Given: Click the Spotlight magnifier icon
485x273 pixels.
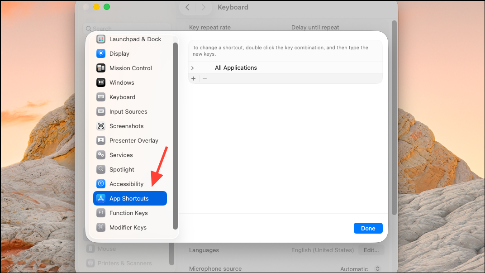Looking at the screenshot, I should [101, 169].
